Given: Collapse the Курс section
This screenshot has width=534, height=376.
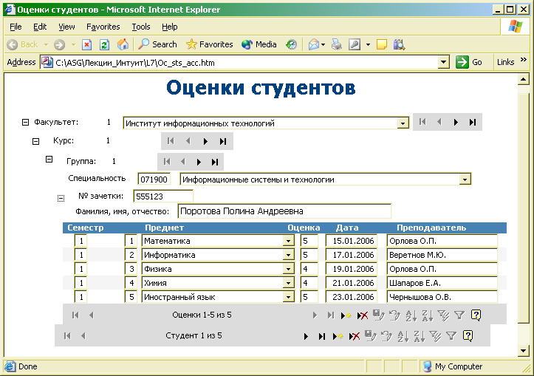Looking at the screenshot, I should [x=35, y=141].
